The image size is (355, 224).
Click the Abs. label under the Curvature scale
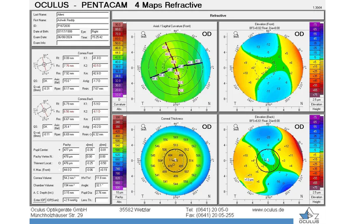[120, 109]
